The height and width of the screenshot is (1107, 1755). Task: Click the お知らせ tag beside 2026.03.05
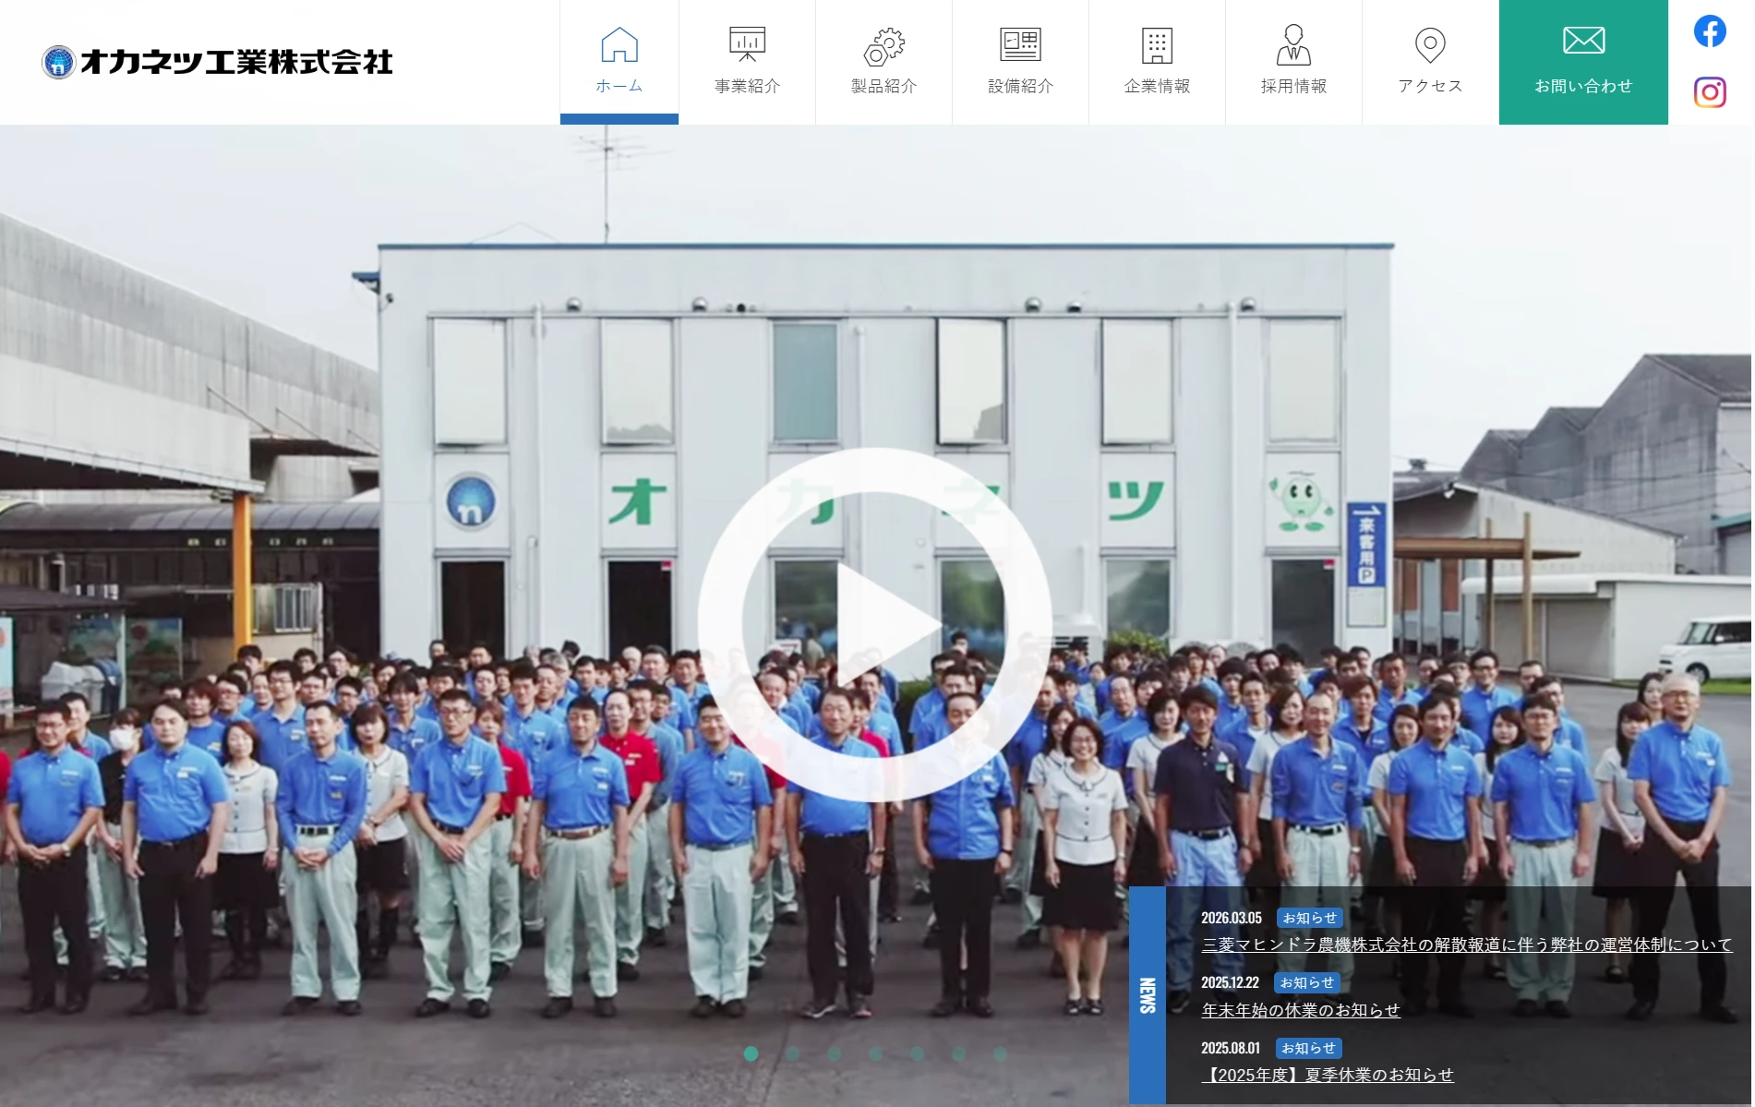(1309, 918)
